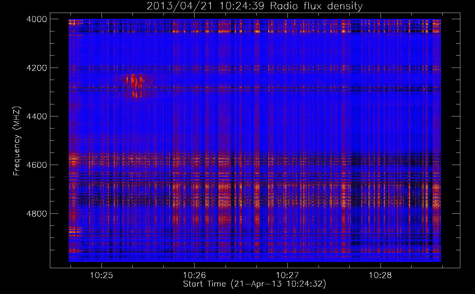
Task: Click the 4200 frequency axis label
Action: pyautogui.click(x=37, y=68)
